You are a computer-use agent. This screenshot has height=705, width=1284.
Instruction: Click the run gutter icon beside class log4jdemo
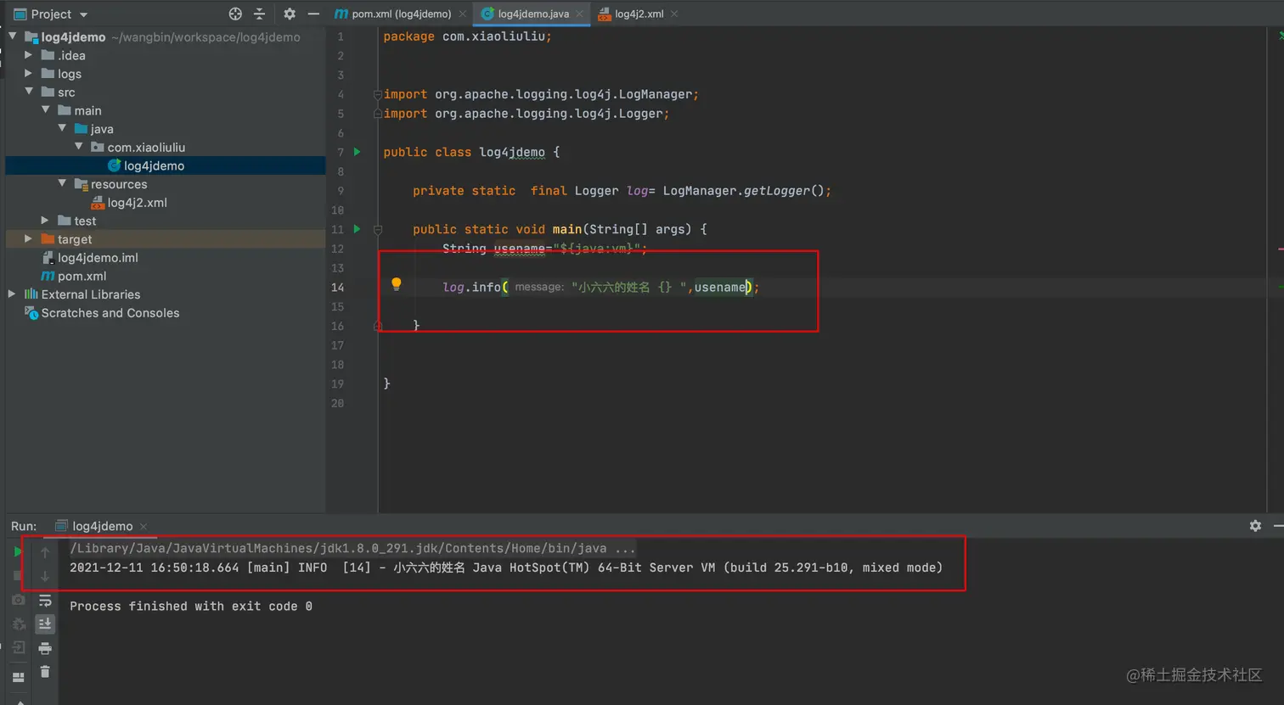tap(358, 152)
